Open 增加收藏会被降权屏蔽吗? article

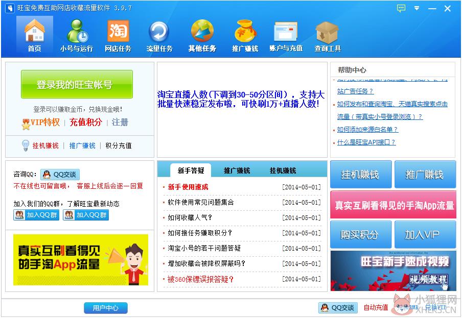(x=206, y=263)
